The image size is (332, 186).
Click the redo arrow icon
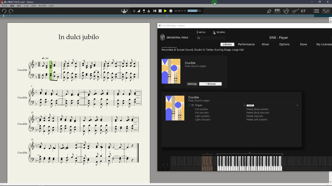pos(11,11)
